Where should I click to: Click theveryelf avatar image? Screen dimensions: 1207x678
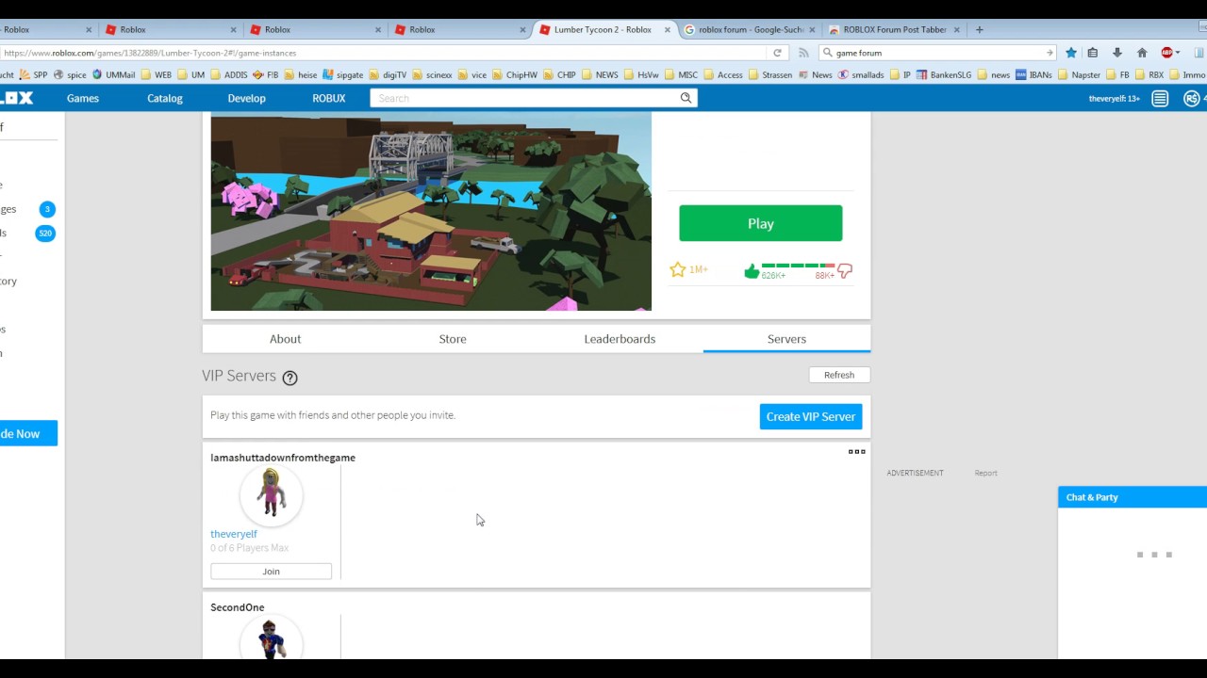click(271, 494)
